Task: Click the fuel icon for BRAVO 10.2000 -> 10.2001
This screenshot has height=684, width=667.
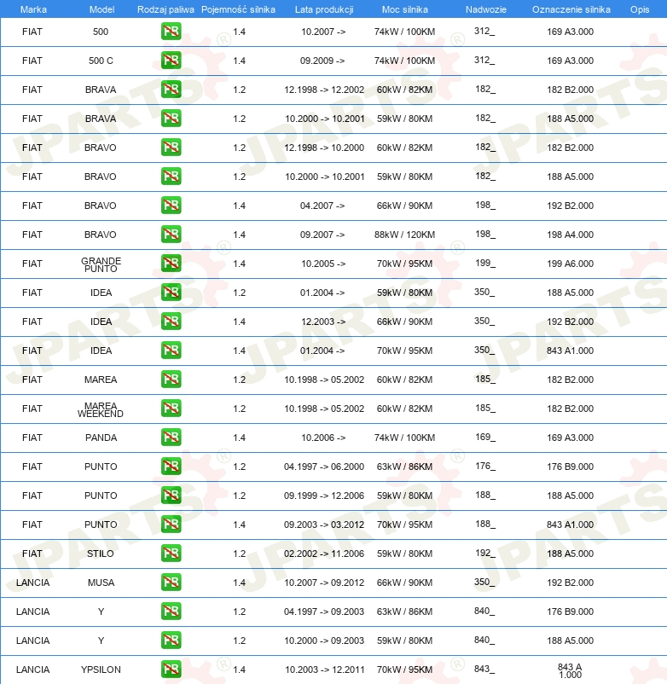Action: [x=171, y=177]
